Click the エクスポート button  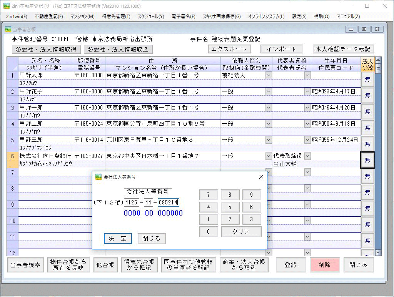(x=229, y=49)
